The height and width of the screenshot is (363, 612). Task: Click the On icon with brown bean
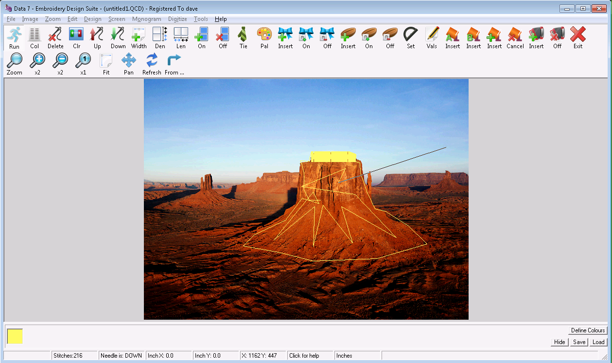point(369,35)
